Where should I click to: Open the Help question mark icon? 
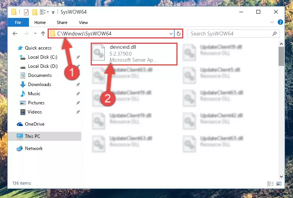tap(280, 22)
